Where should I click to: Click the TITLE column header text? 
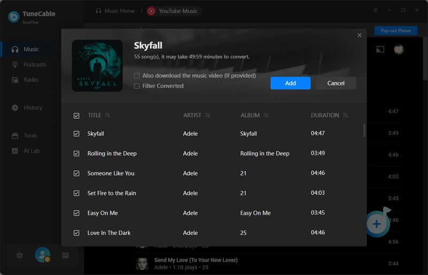[95, 116]
